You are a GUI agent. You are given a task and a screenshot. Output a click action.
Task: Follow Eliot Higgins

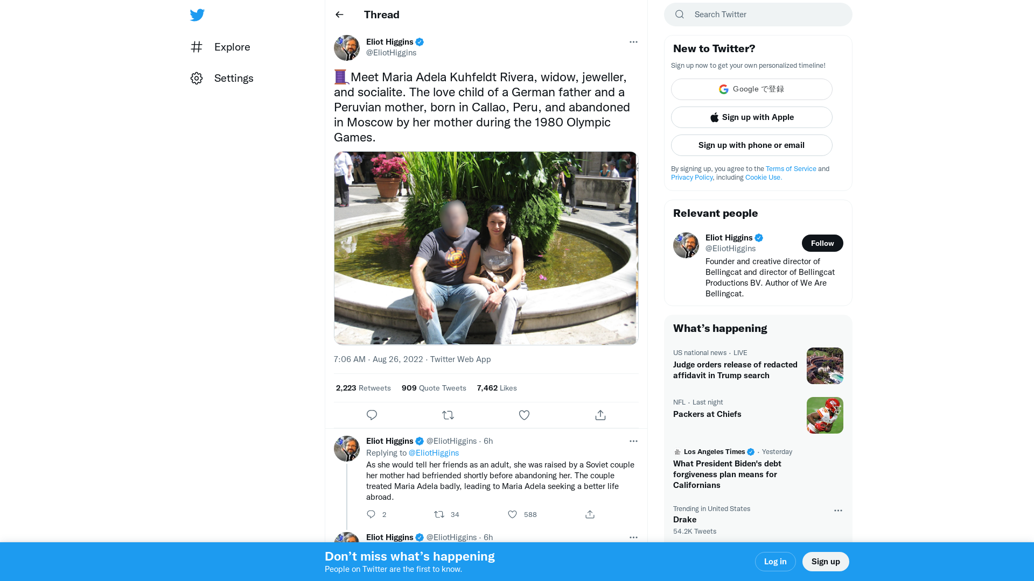(822, 243)
